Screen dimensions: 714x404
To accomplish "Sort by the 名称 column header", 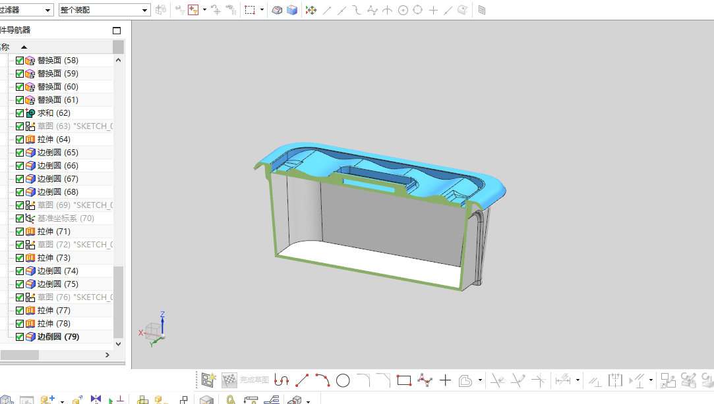I will (x=57, y=47).
